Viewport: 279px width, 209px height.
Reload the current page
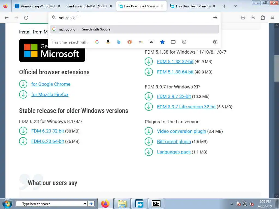pyautogui.click(x=26, y=18)
